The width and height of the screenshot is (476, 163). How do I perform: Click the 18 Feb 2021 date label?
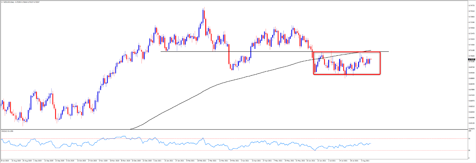(x=201, y=161)
